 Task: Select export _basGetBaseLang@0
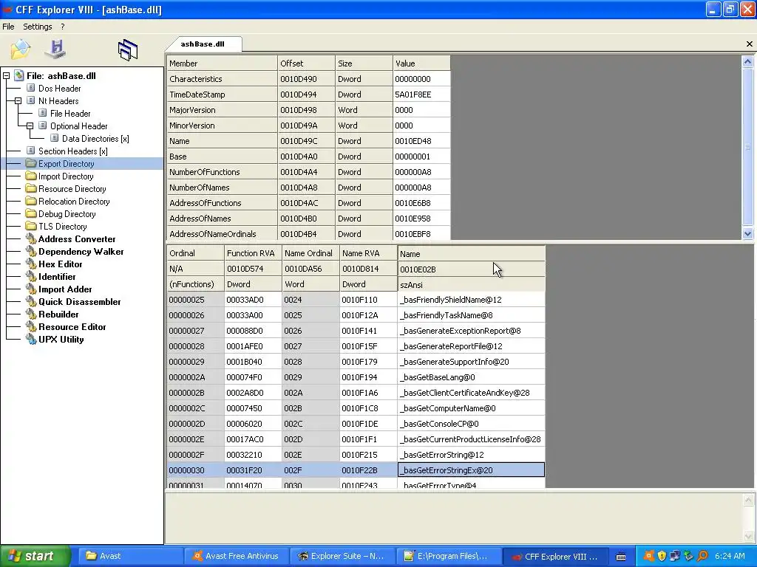[471, 377]
